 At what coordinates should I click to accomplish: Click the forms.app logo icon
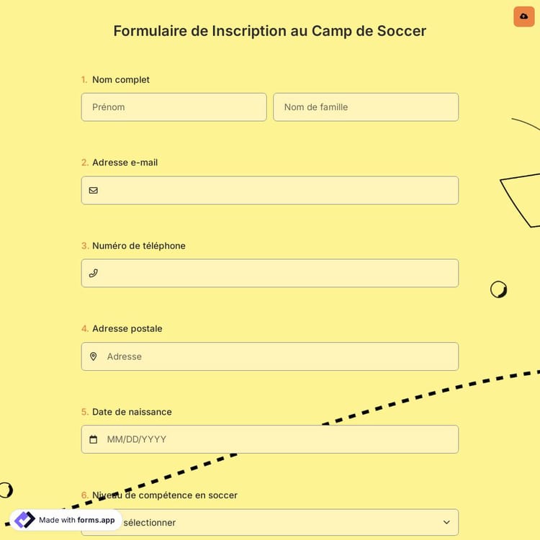(x=24, y=520)
